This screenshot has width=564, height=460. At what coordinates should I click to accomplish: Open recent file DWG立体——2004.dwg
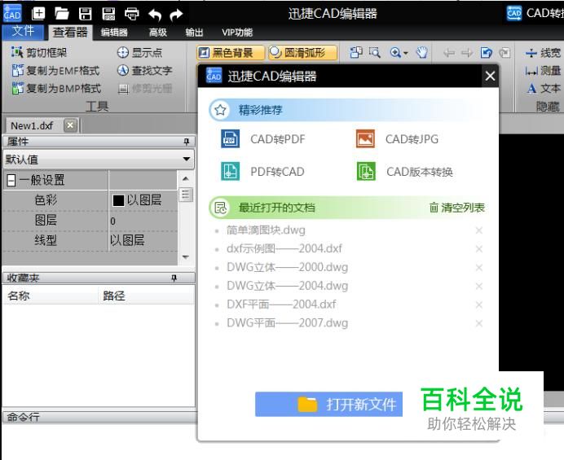[288, 286]
